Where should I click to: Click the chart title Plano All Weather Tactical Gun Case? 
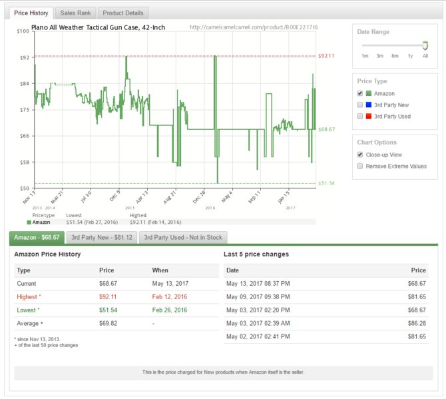[98, 27]
